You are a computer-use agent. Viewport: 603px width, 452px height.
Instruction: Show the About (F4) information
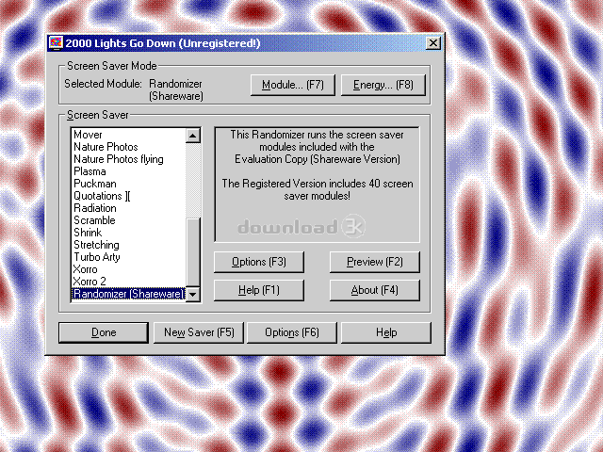tap(375, 290)
